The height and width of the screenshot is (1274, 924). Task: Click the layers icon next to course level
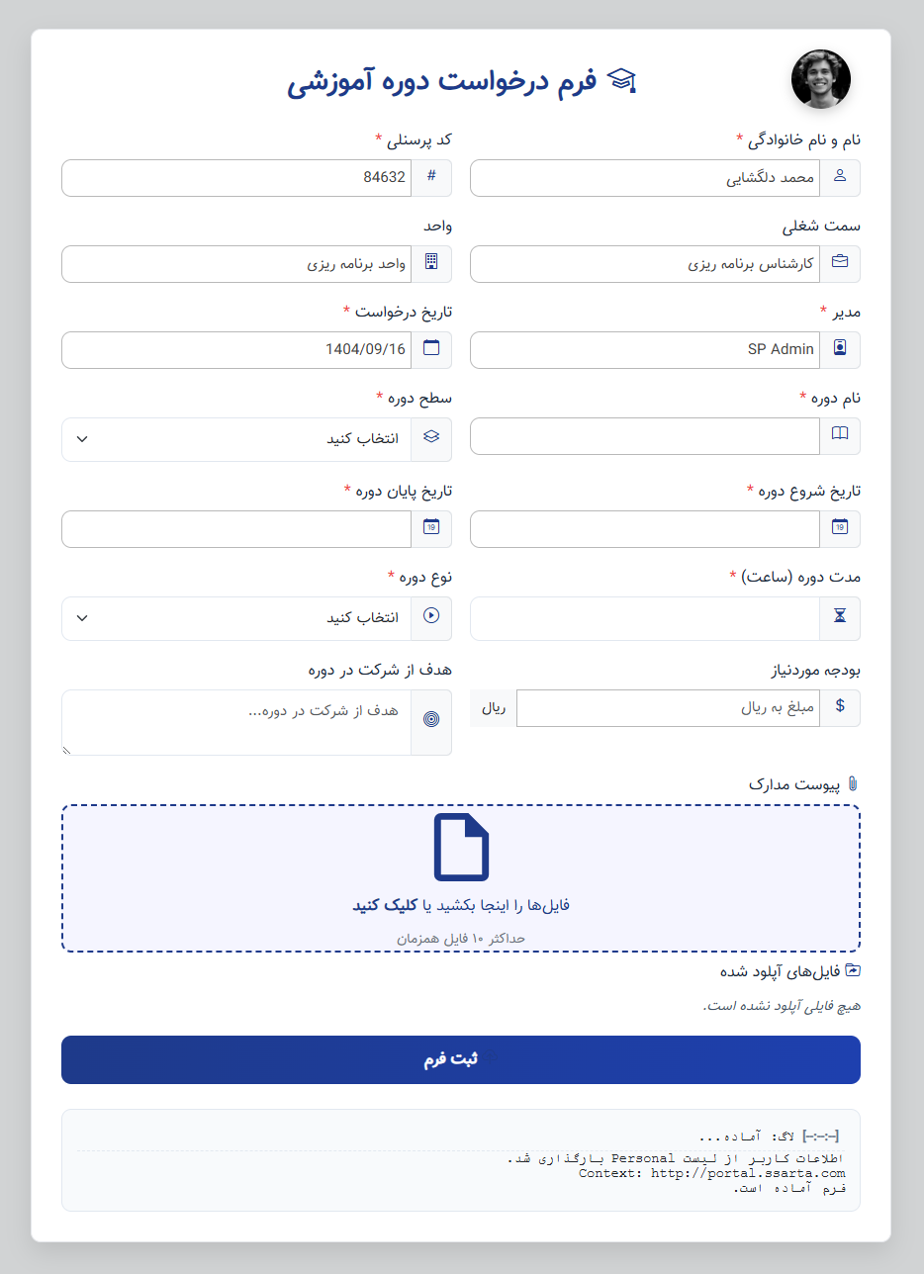point(431,435)
